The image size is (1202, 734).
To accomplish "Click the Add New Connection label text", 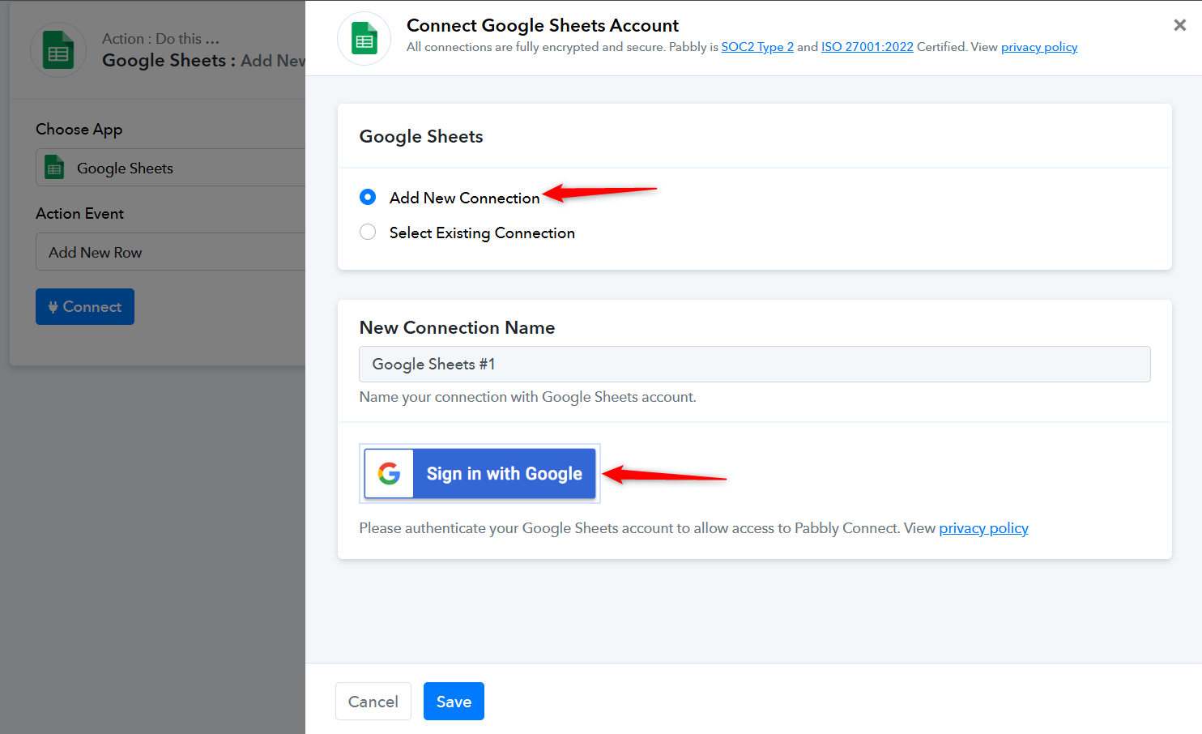I will 464,198.
